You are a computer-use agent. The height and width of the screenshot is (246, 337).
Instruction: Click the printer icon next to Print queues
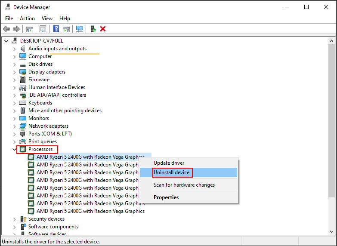tap(22, 141)
